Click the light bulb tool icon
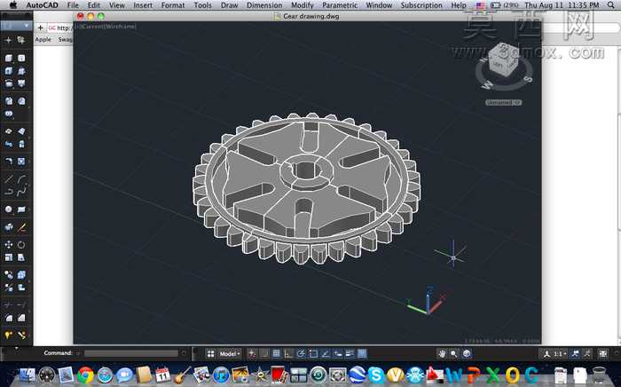The image size is (621, 387). click(x=9, y=336)
